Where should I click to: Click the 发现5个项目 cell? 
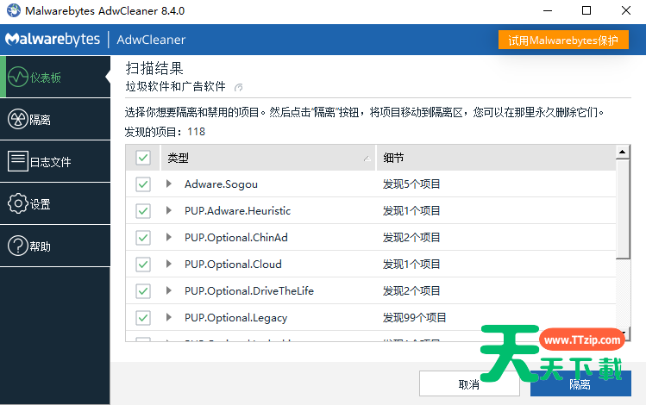click(x=411, y=184)
